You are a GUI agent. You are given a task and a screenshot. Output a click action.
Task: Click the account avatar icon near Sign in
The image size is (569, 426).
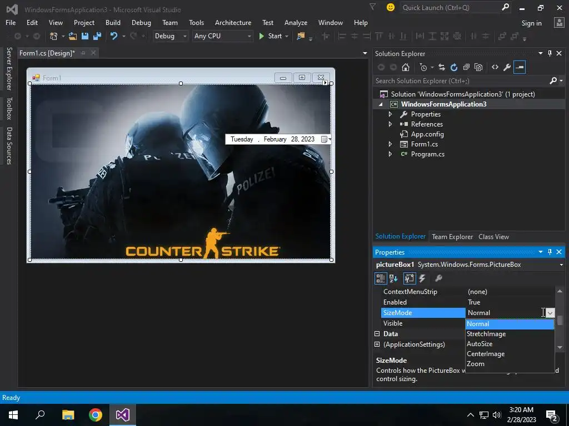[559, 23]
